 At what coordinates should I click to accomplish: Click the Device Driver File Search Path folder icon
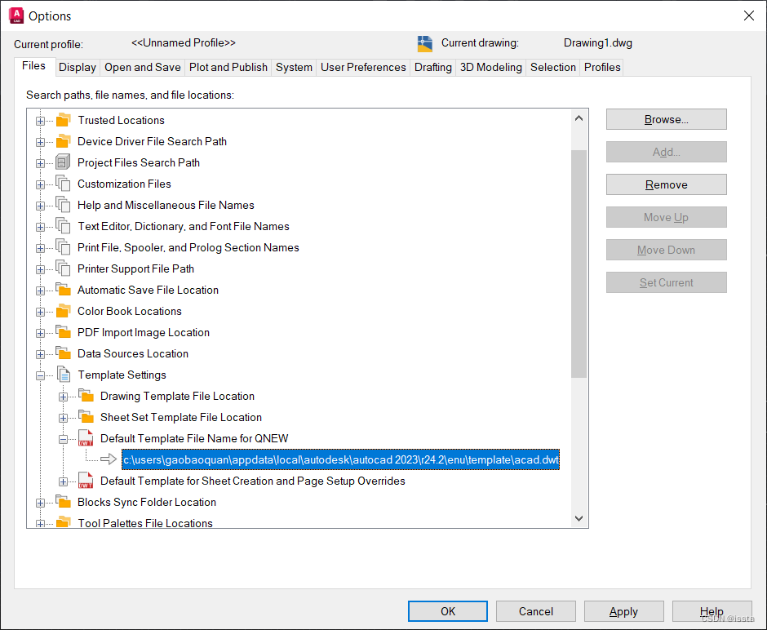click(x=63, y=141)
